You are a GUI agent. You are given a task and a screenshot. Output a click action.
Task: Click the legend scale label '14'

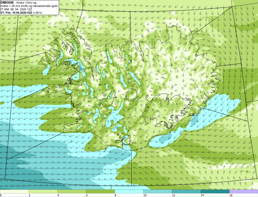coord(202,195)
